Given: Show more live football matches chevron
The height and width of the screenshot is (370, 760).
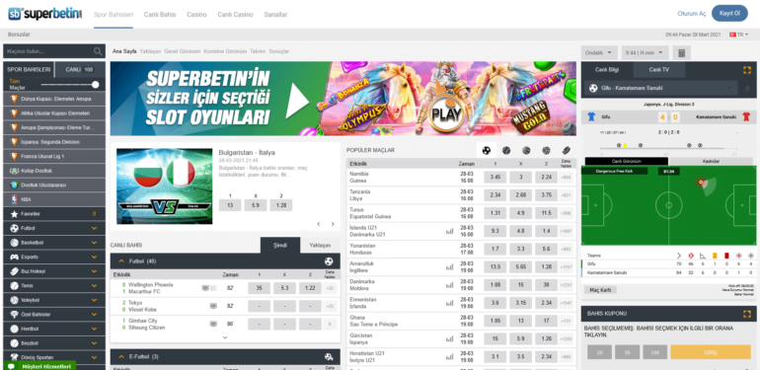Looking at the screenshot, I should point(225,337).
